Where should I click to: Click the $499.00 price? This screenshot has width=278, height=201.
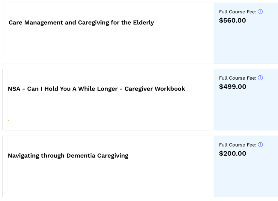coord(232,86)
